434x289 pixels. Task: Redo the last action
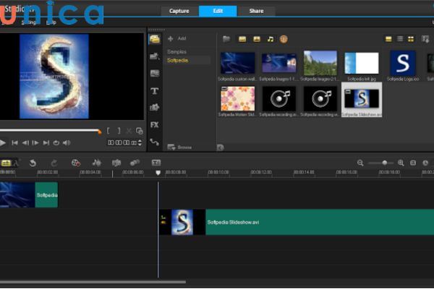coord(54,163)
